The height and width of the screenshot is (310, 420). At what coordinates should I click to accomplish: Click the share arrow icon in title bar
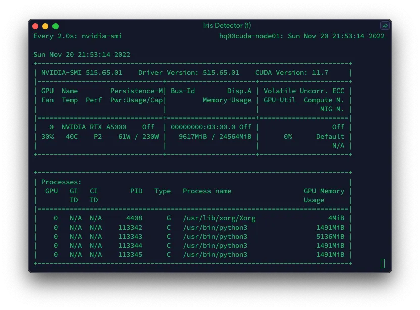pyautogui.click(x=385, y=26)
